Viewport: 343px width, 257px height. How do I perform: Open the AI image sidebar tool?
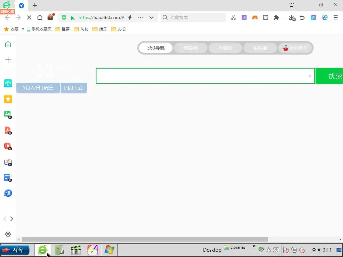[8, 114]
